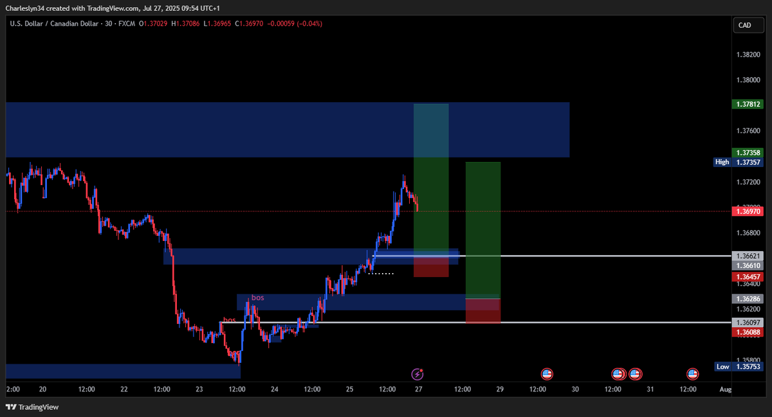This screenshot has height=417, width=772.
Task: Select the red stop zone ending at 1.36088
Action: [482, 311]
